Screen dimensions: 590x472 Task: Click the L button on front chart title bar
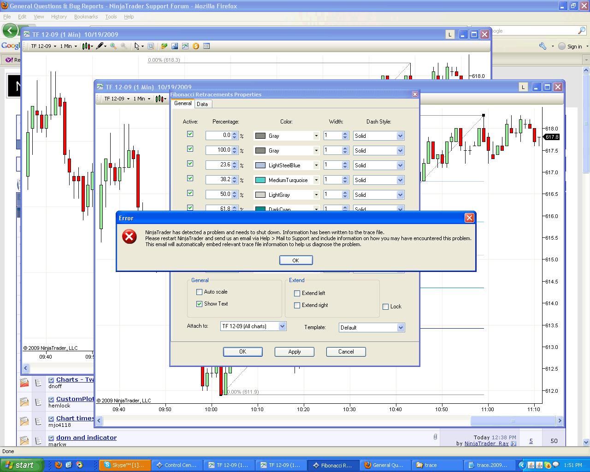point(523,87)
